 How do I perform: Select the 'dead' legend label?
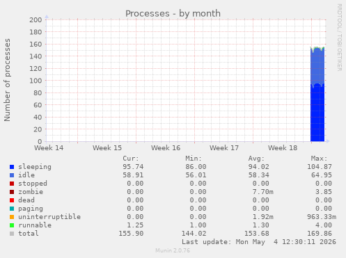pos(26,200)
